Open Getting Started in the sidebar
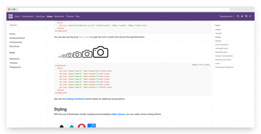 click(x=17, y=38)
